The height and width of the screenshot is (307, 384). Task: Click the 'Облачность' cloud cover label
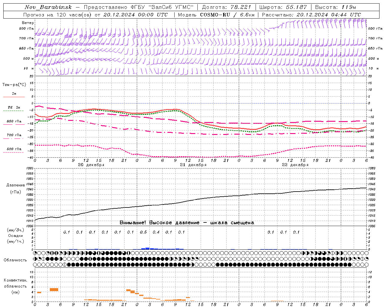tap(15, 260)
